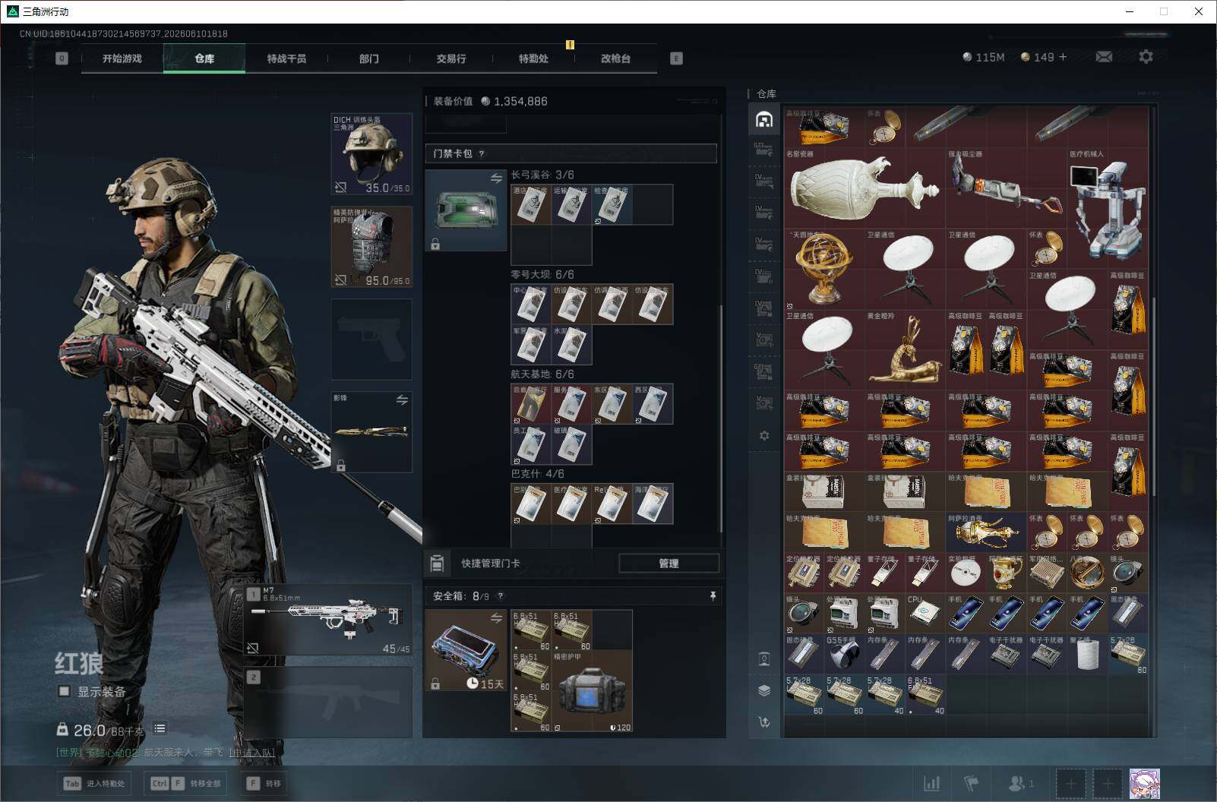Select the 黄金瞪羚 golden statue item
This screenshot has width=1217, height=802.
tap(906, 350)
